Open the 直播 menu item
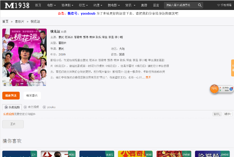234x157 pixels. pos(144,5)
